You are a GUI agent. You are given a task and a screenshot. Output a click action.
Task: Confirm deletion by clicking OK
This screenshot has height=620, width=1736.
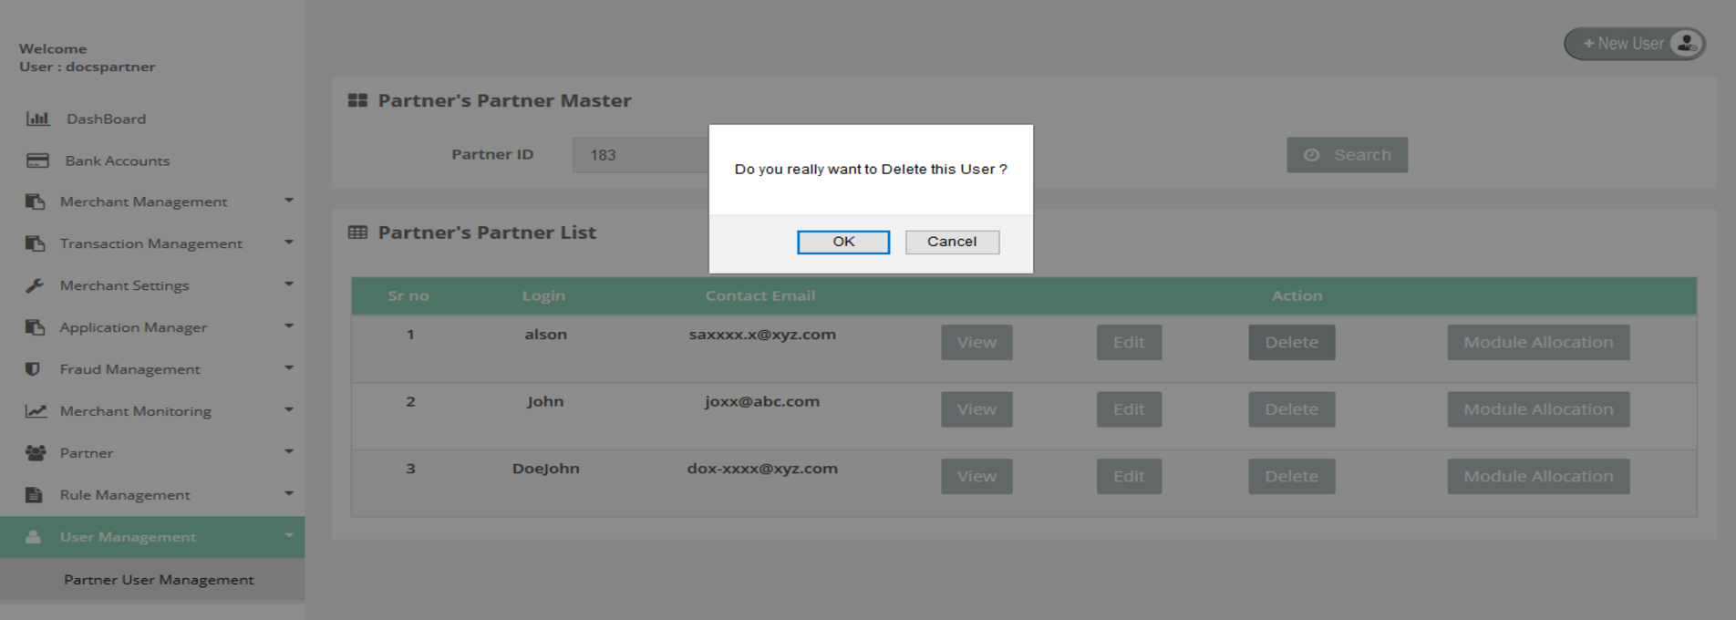point(842,242)
